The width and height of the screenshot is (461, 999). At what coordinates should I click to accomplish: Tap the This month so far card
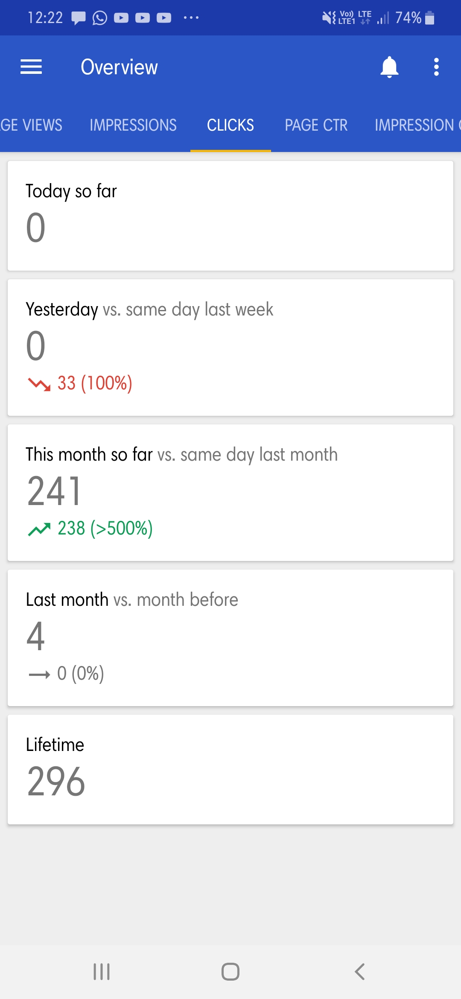[x=230, y=493]
